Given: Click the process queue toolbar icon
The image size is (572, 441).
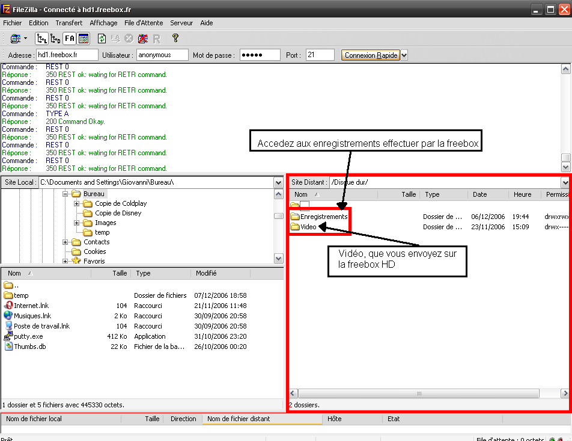Looking at the screenshot, I should point(115,39).
